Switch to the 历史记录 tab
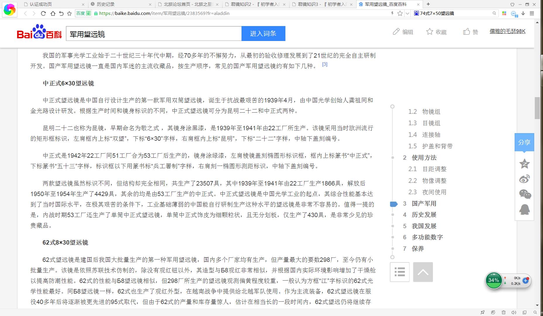The image size is (543, 316). click(x=121, y=4)
